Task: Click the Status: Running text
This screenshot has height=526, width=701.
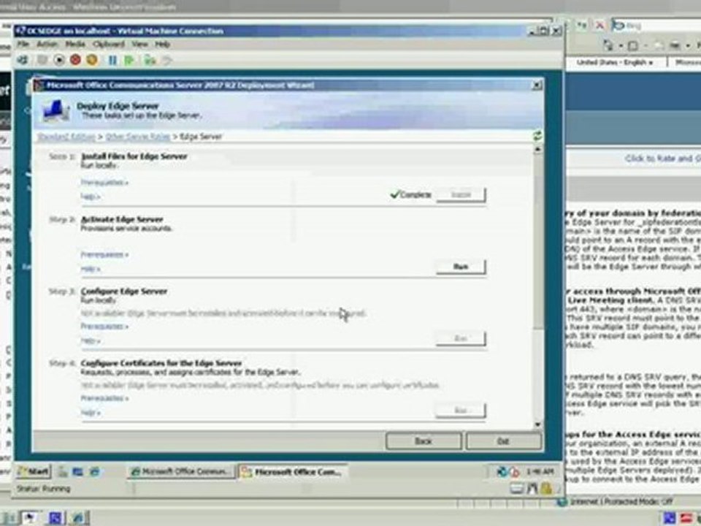Action: point(43,489)
